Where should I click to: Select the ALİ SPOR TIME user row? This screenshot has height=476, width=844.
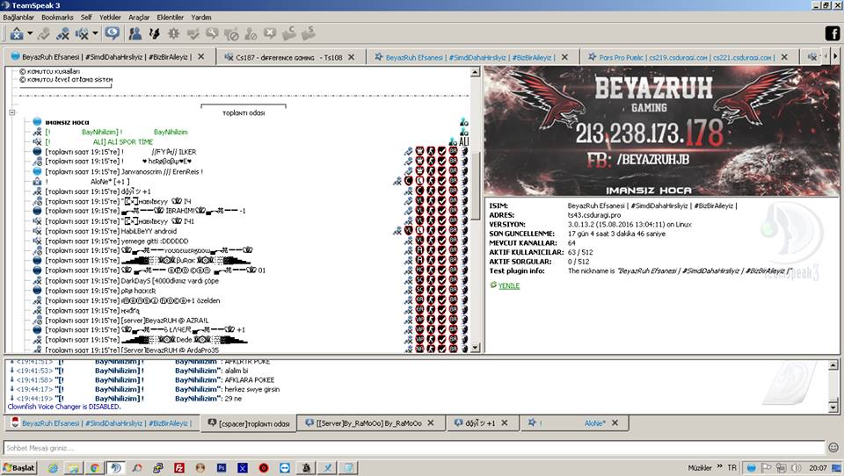[x=251, y=142]
